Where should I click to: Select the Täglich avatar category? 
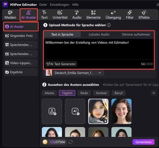pos(67,93)
